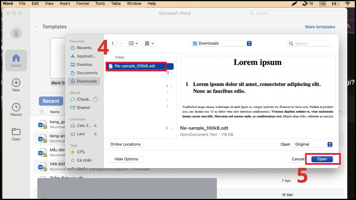Eject the Zalo volume

click(x=95, y=126)
